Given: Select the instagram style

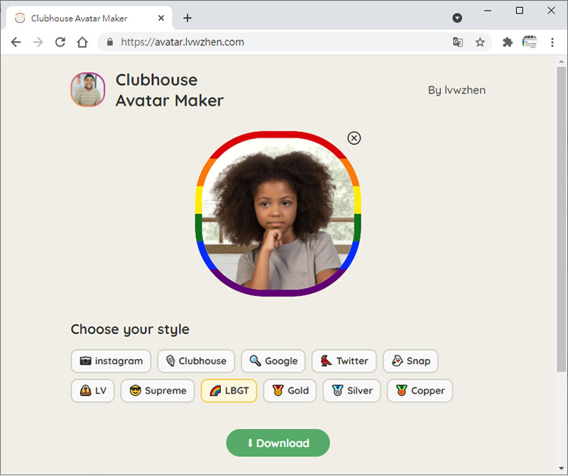Looking at the screenshot, I should click(111, 361).
